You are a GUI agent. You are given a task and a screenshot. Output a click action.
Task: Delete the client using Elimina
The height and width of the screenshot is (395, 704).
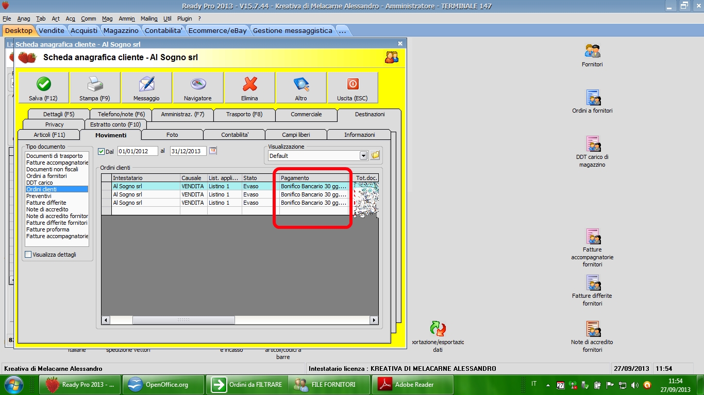pyautogui.click(x=249, y=87)
